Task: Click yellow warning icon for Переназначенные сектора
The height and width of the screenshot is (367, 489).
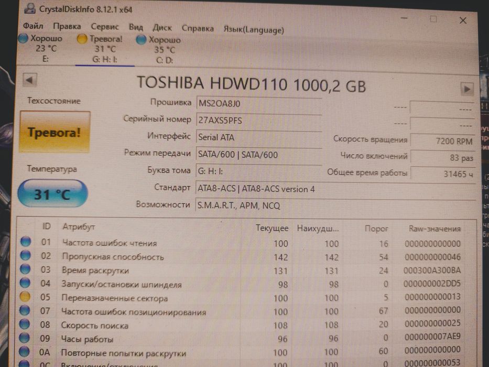Action: [x=25, y=296]
